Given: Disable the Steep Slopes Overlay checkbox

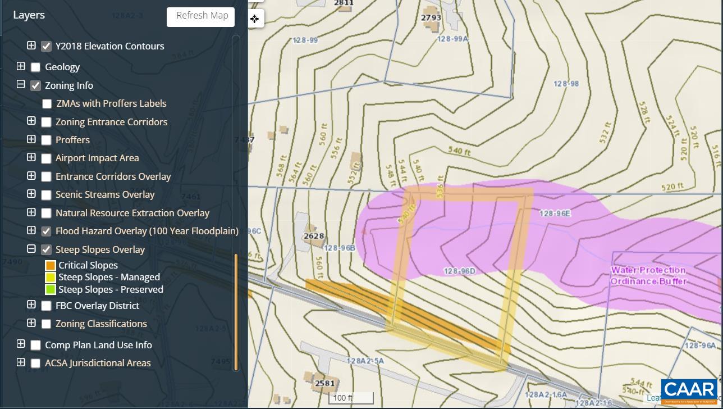Looking at the screenshot, I should (46, 250).
